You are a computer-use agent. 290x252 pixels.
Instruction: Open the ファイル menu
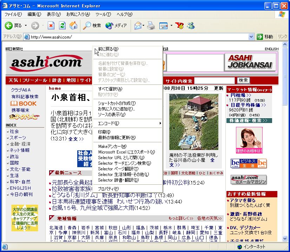click(13, 14)
